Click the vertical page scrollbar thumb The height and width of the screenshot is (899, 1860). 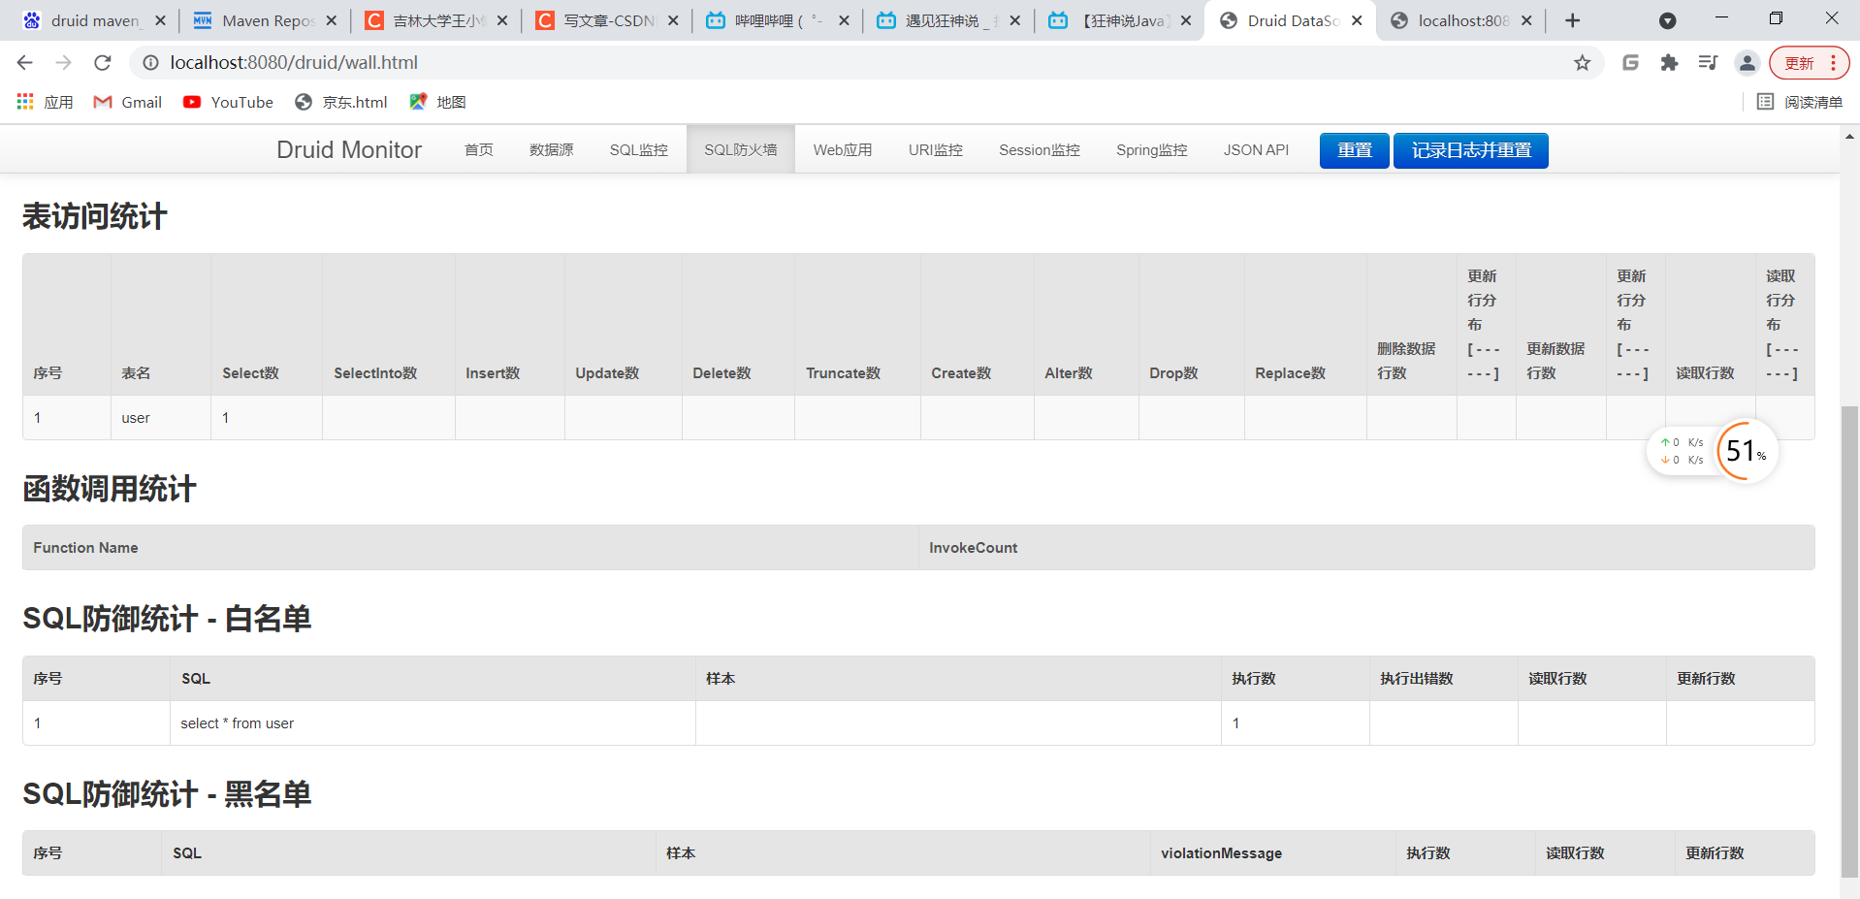(1850, 640)
